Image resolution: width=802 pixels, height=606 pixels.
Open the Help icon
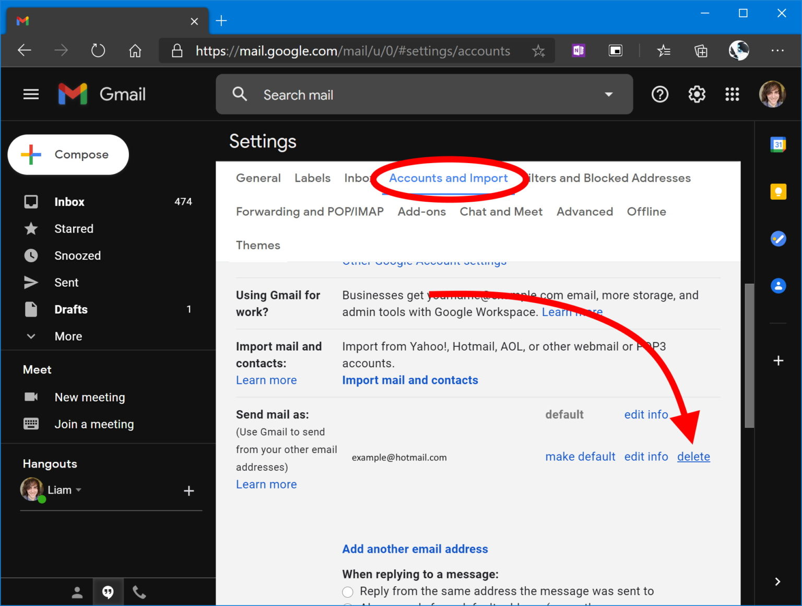point(660,94)
